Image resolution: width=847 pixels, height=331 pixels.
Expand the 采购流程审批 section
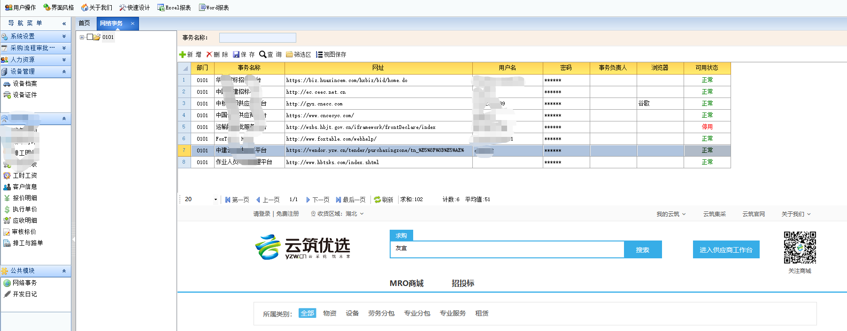[x=36, y=48]
